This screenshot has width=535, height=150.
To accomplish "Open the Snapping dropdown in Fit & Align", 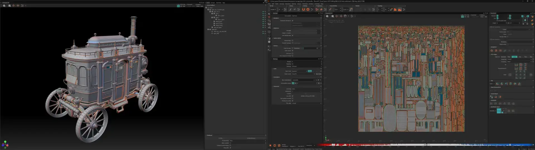I will coord(519,59).
